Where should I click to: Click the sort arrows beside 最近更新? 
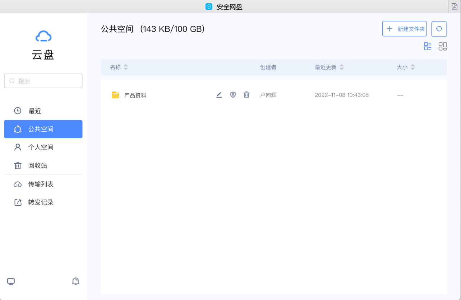point(341,67)
